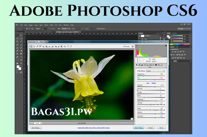Open the White Balance dropdown
The image size is (207, 137).
point(156,71)
